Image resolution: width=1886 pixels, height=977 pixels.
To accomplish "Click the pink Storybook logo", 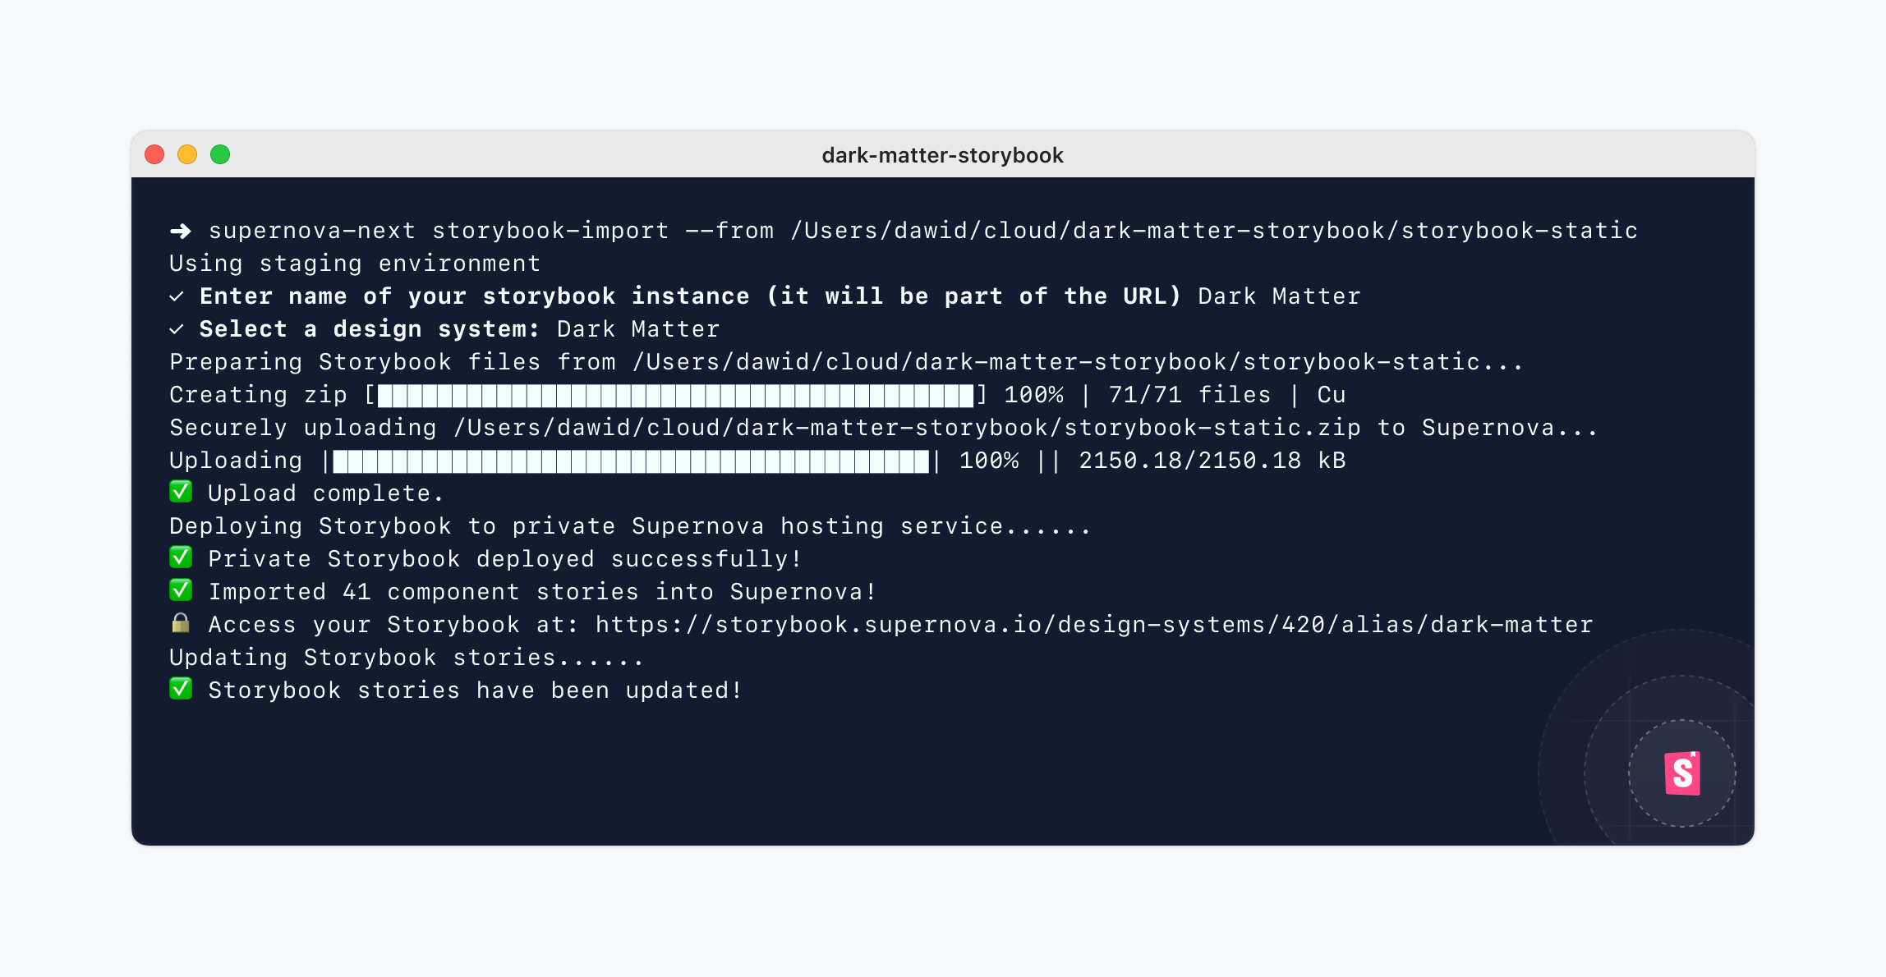I will tap(1682, 773).
